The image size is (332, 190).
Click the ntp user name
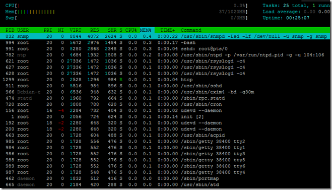pyautogui.click(x=21, y=55)
